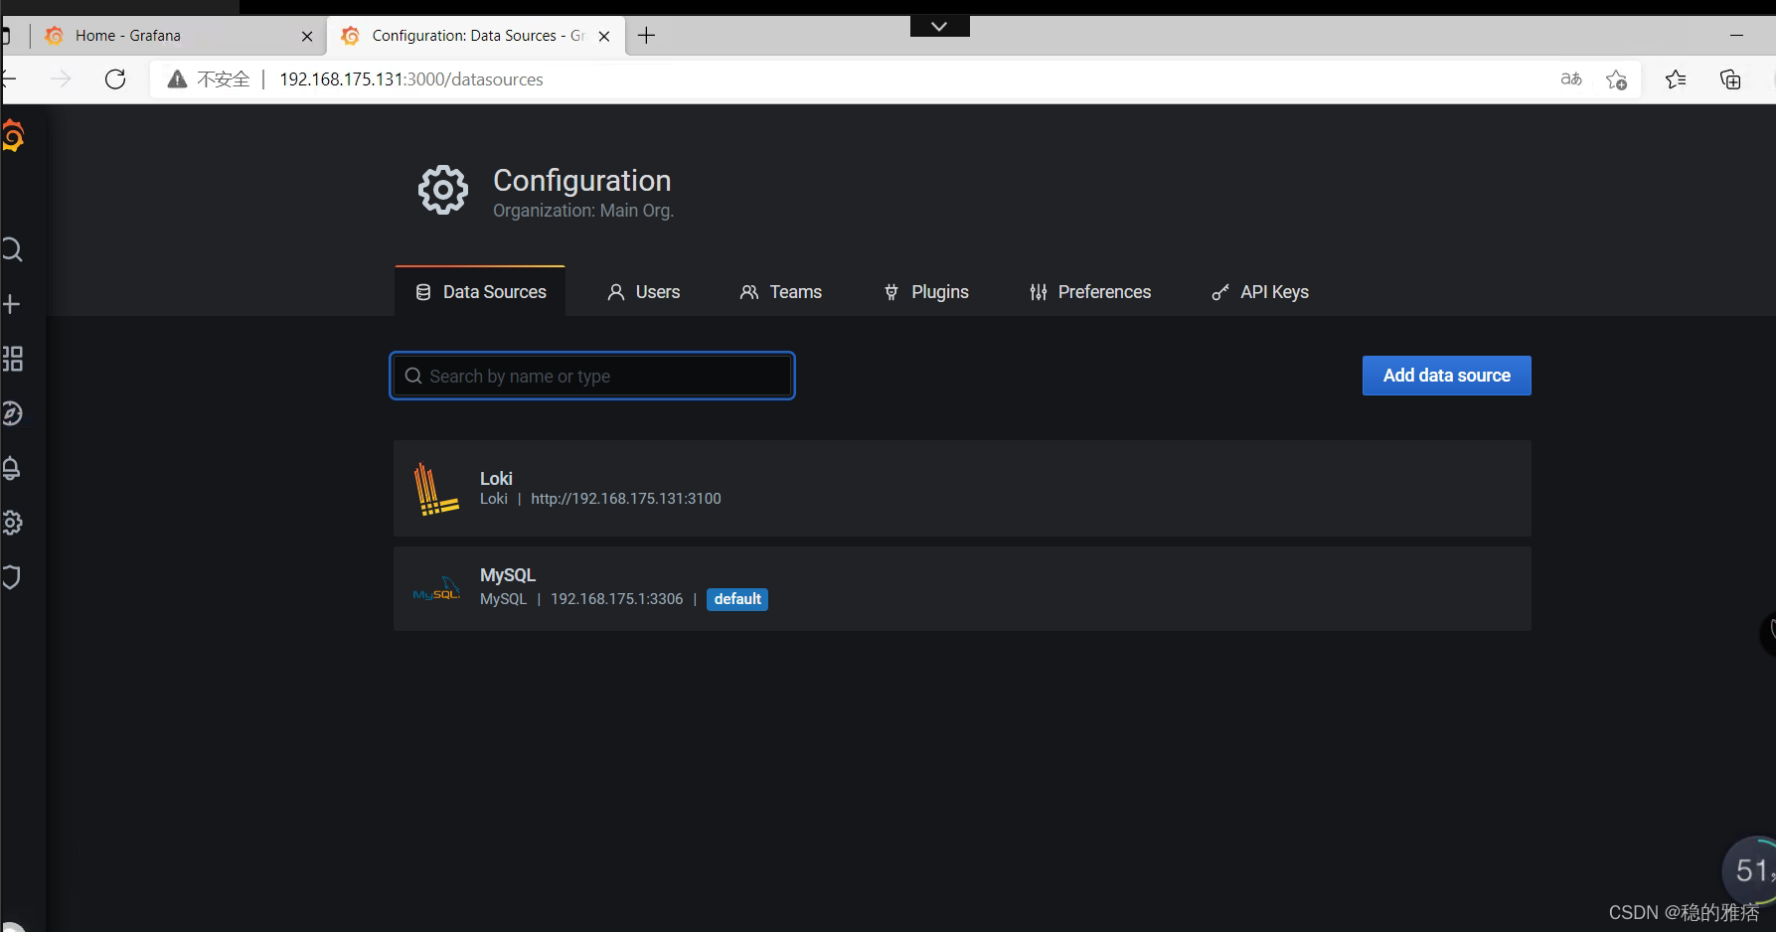This screenshot has height=932, width=1776.
Task: Open the favorites list icon
Action: [x=1676, y=79]
